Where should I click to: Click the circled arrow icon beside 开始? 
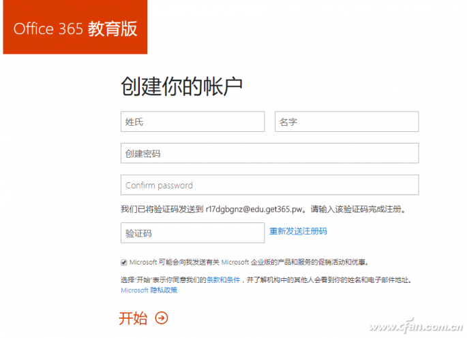162,318
